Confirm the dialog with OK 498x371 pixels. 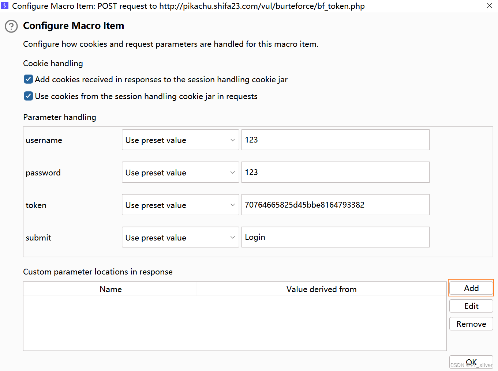(x=471, y=362)
